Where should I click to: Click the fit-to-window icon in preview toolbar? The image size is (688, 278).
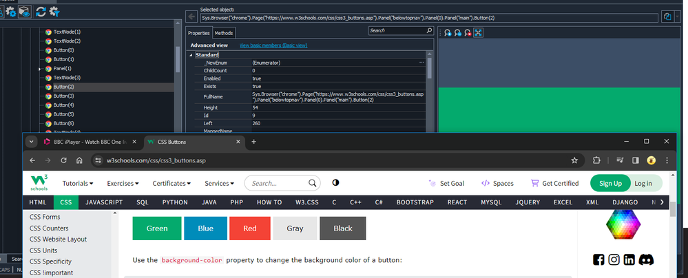pyautogui.click(x=478, y=32)
